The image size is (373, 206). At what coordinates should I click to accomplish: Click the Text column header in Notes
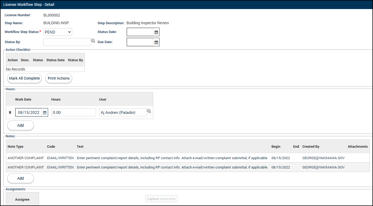pyautogui.click(x=80, y=147)
